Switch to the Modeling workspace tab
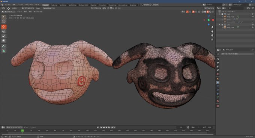The height and width of the screenshot is (138, 255). coord(54,5)
